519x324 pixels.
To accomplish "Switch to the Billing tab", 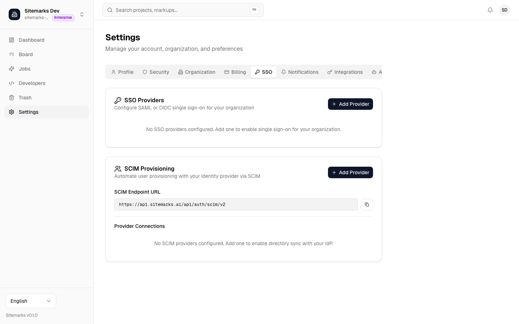I will pyautogui.click(x=235, y=72).
